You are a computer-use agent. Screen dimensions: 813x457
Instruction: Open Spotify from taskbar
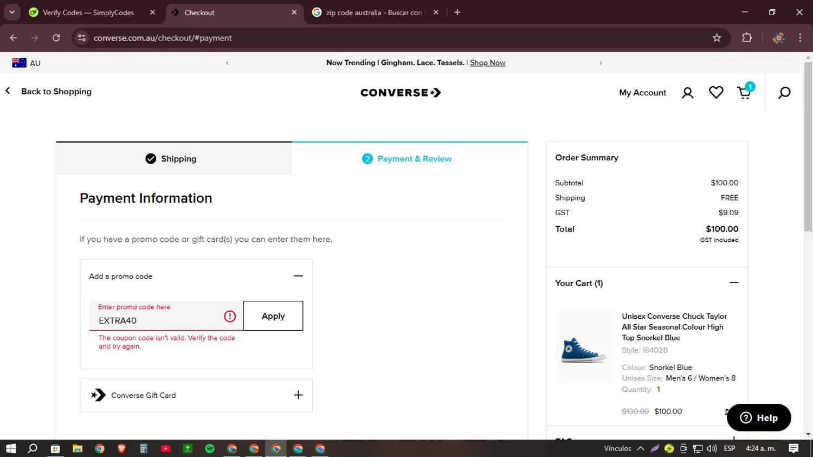tap(210, 448)
